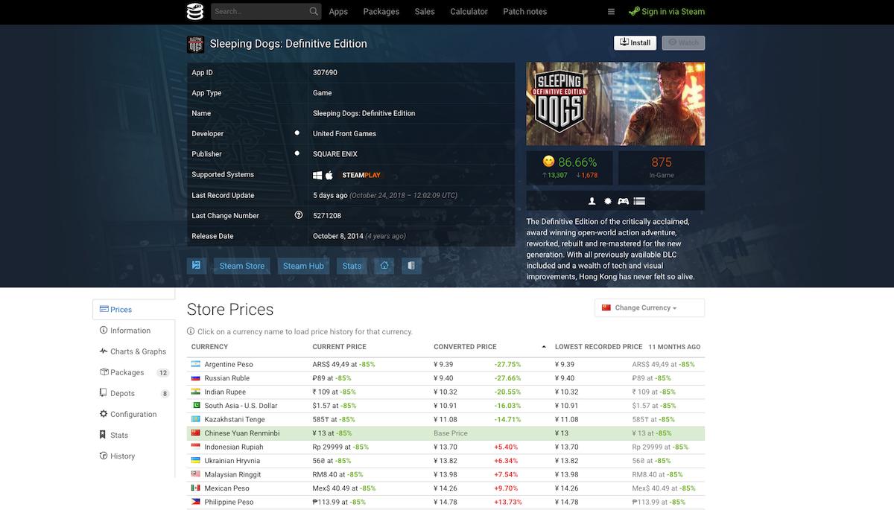This screenshot has height=510, width=894.
Task: Sign in via Steam
Action: tap(665, 11)
